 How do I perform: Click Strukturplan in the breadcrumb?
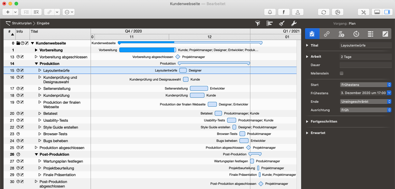click(21, 23)
